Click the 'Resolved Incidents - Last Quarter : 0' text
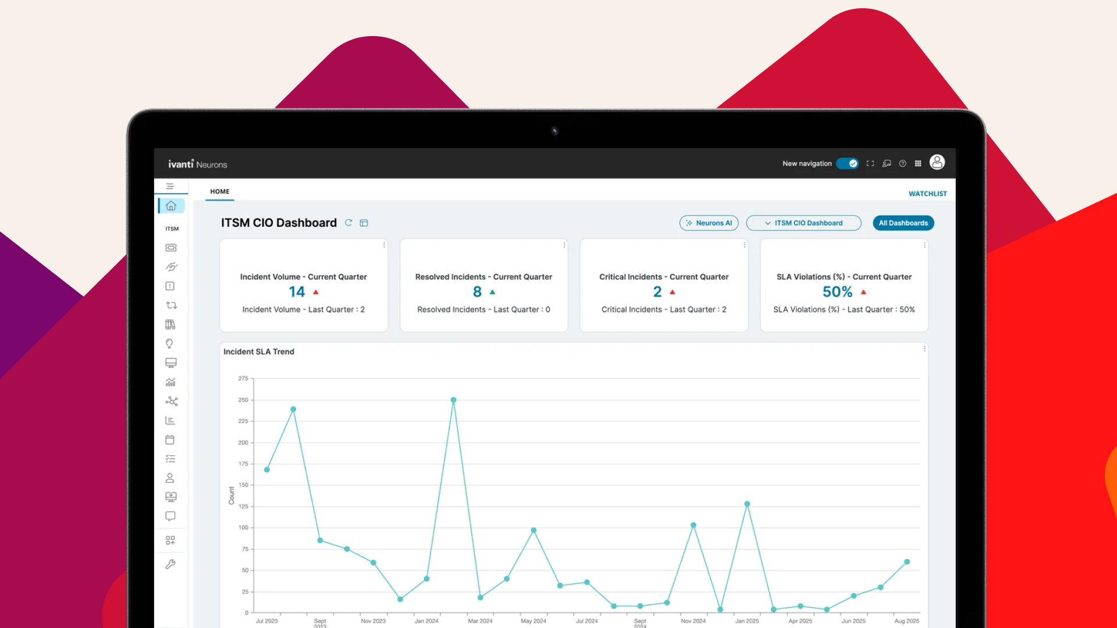 click(483, 309)
